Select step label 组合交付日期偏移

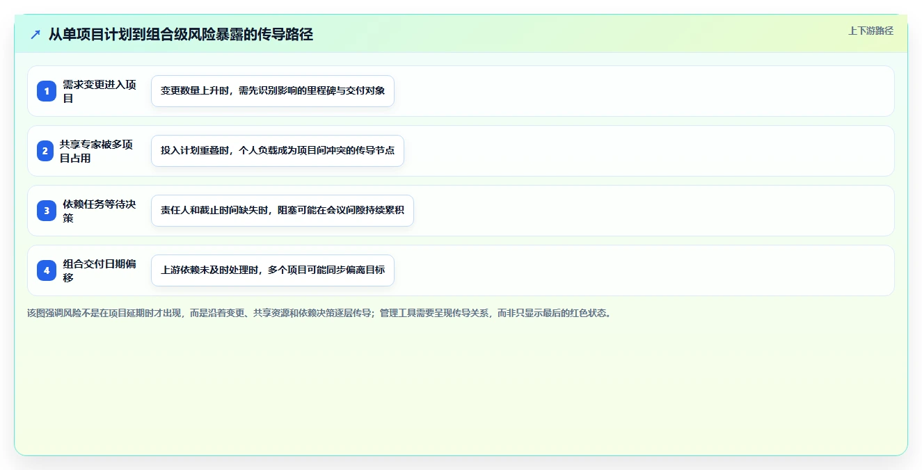(x=100, y=270)
